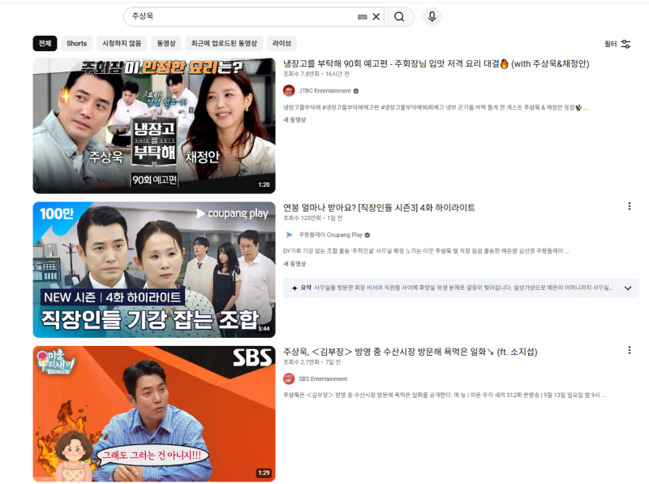The width and height of the screenshot is (649, 484).
Task: Open more options for 김부장 video
Action: [x=630, y=350]
